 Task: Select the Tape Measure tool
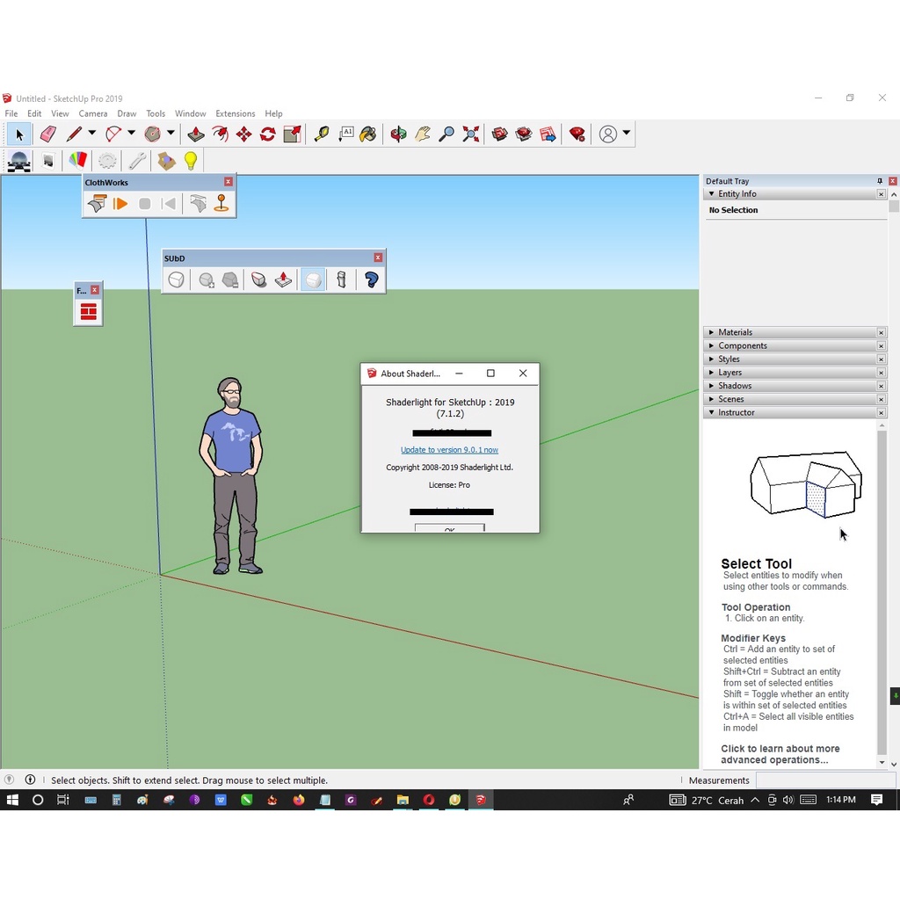tap(322, 134)
